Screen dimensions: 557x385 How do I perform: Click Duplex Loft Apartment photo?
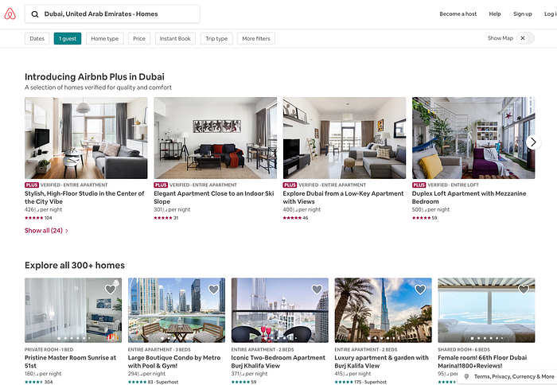click(x=473, y=138)
